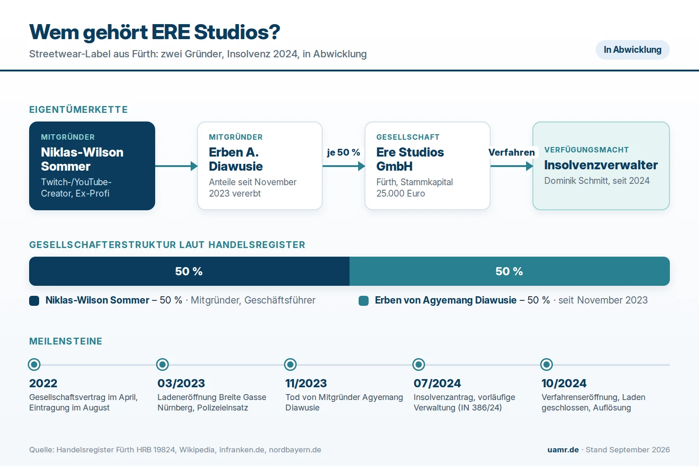Click legend text "Niklas-Wilson Sommer – 50 %"
Image resolution: width=699 pixels, height=466 pixels.
click(x=114, y=300)
